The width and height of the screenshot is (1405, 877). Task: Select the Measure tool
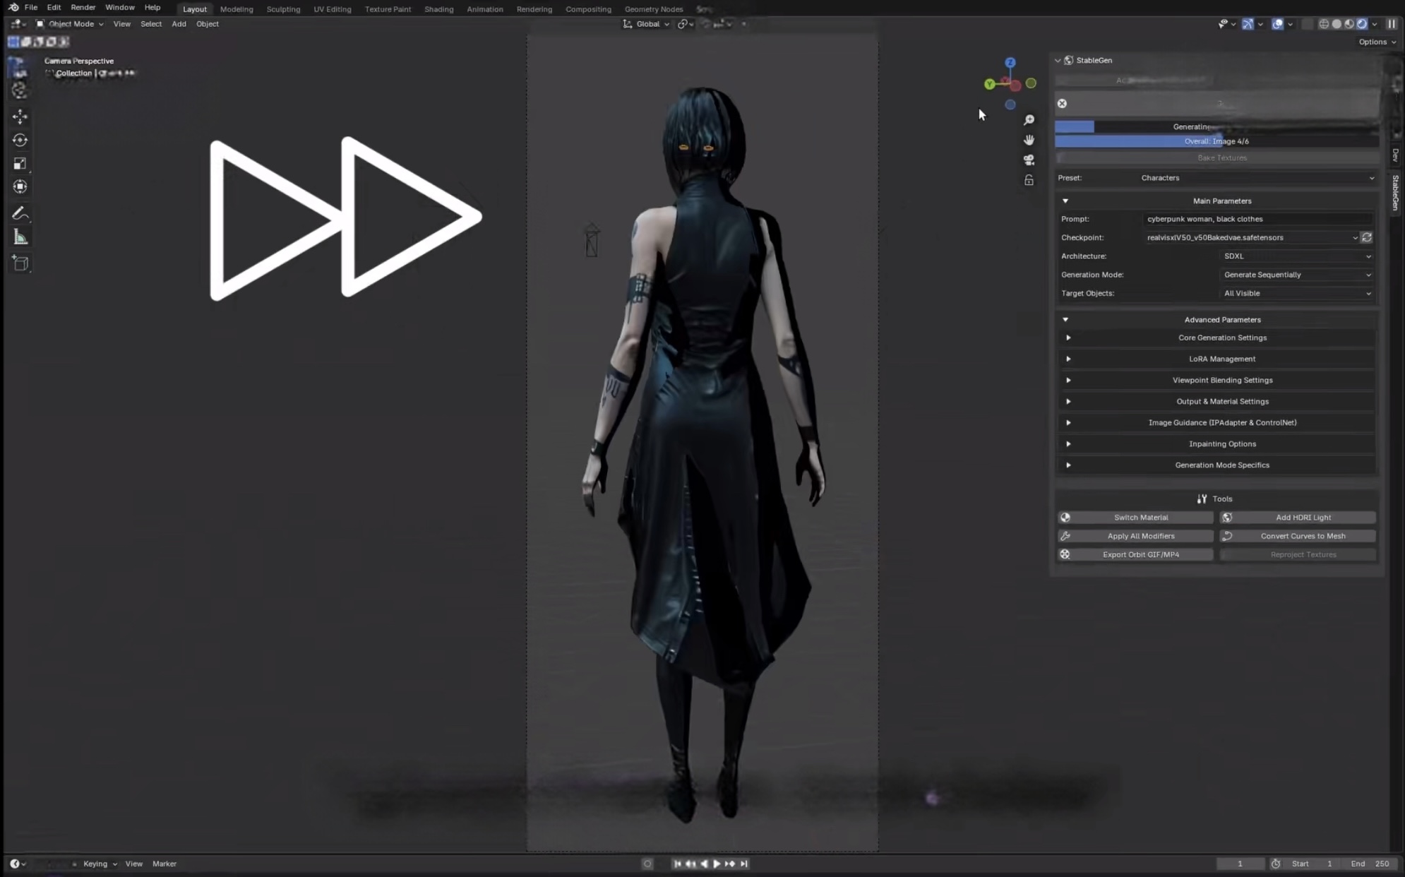click(20, 237)
